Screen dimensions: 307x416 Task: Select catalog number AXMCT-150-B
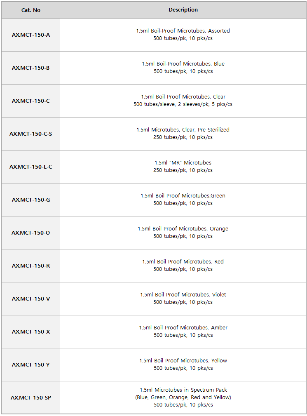(x=31, y=68)
